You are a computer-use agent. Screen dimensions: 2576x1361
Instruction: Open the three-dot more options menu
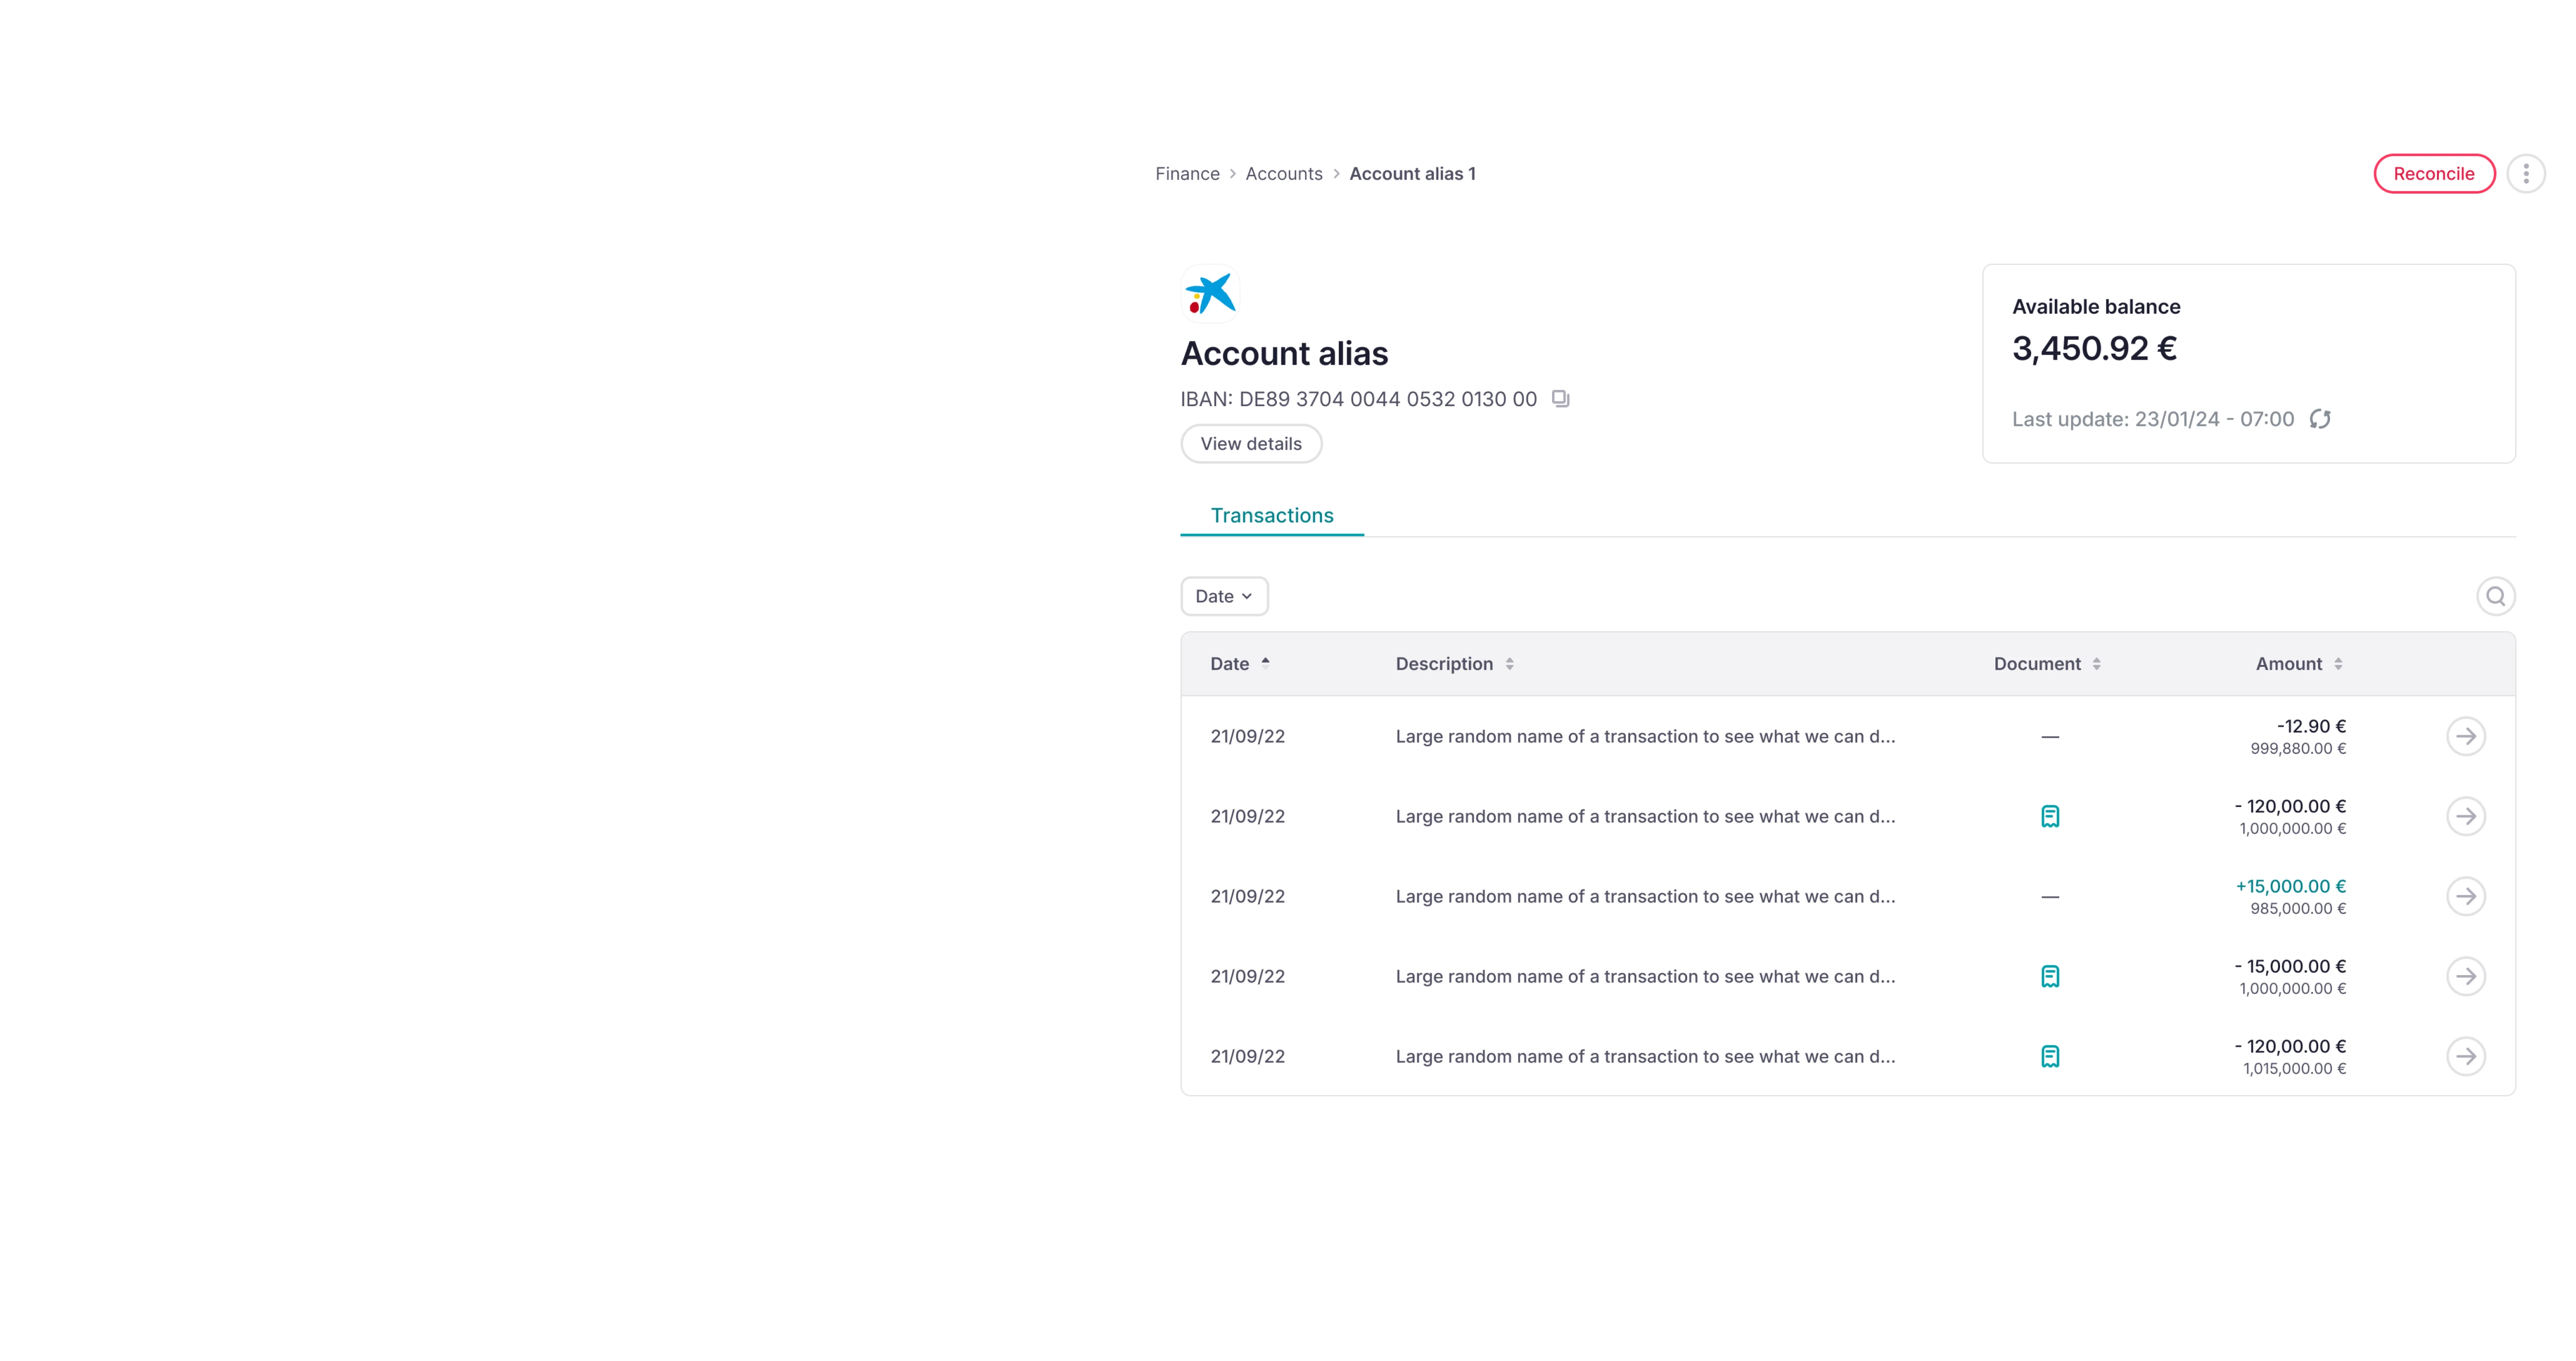[x=2525, y=174]
